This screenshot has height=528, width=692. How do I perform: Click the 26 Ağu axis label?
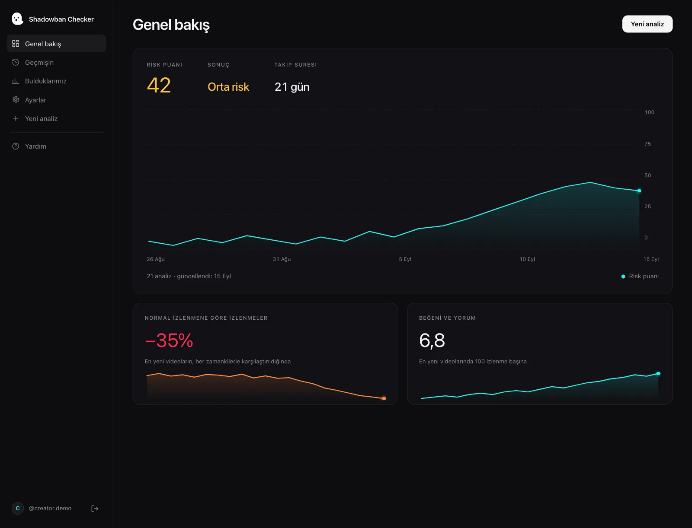pos(156,259)
